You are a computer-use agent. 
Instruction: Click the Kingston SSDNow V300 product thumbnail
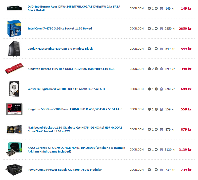(x=14, y=109)
